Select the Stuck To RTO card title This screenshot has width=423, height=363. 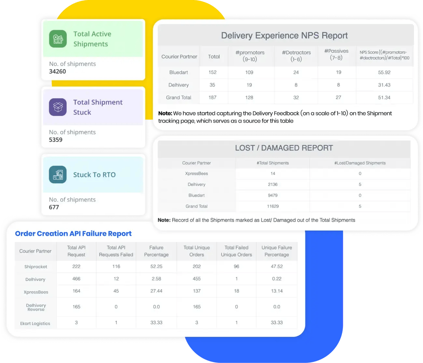coord(94,175)
